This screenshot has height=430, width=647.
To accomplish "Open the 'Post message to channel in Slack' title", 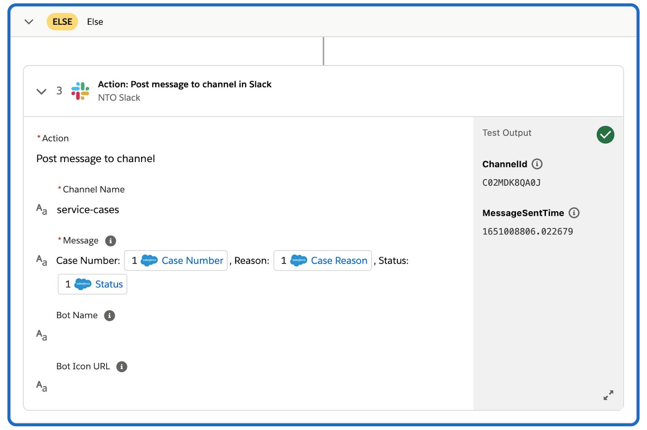I will click(184, 84).
